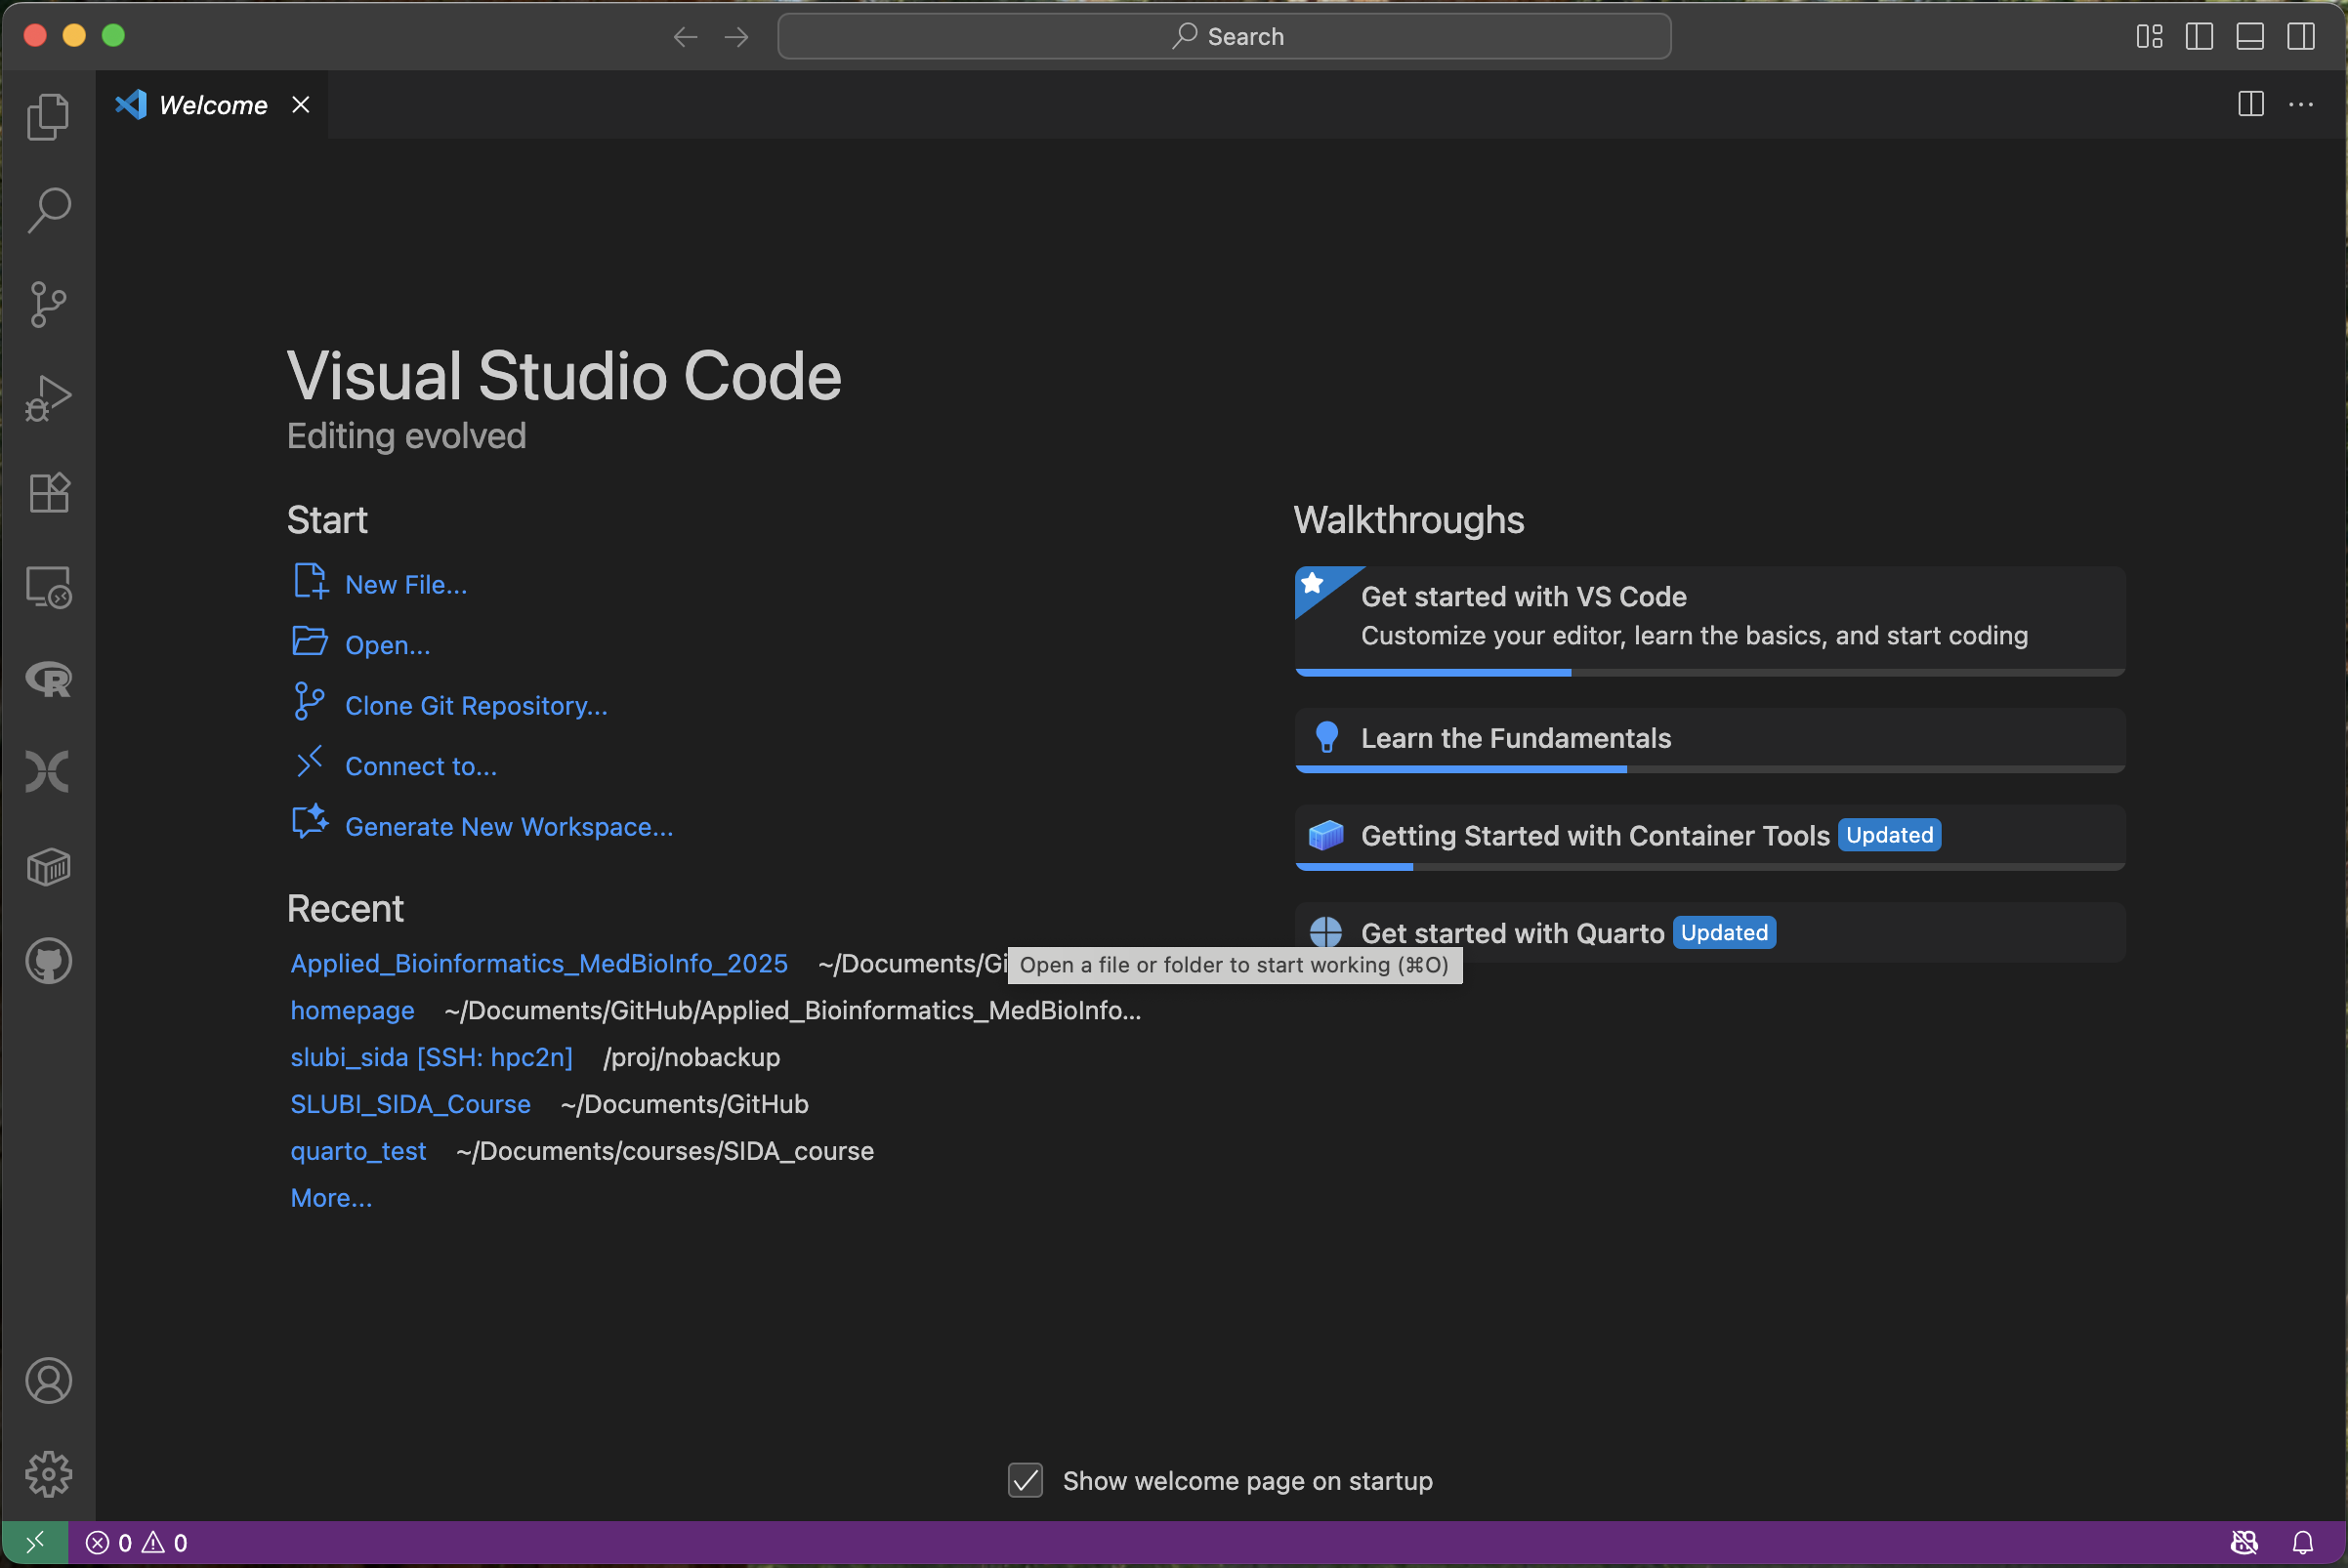The width and height of the screenshot is (2348, 1568).
Task: Open Containers view in activity bar
Action: click(48, 867)
